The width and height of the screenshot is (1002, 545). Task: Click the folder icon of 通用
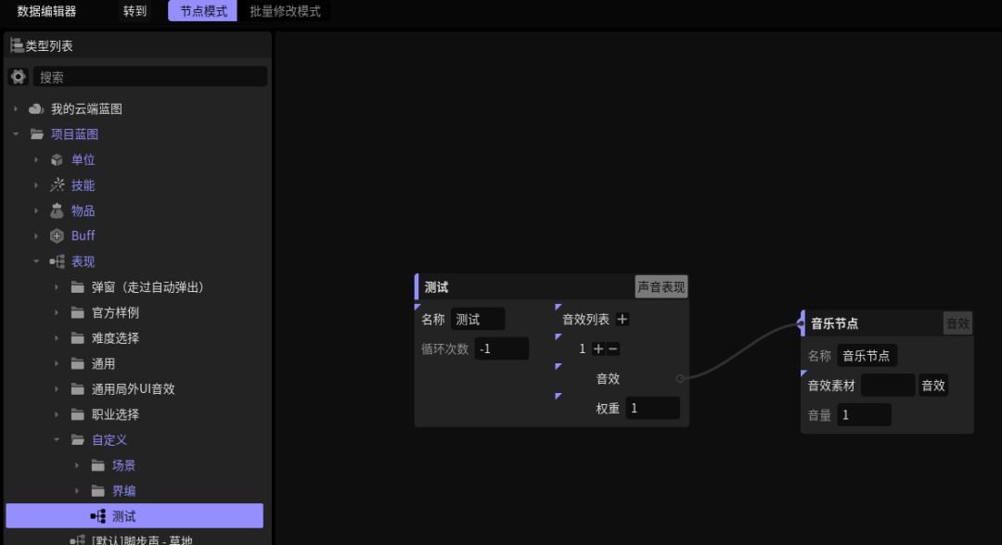pyautogui.click(x=77, y=363)
